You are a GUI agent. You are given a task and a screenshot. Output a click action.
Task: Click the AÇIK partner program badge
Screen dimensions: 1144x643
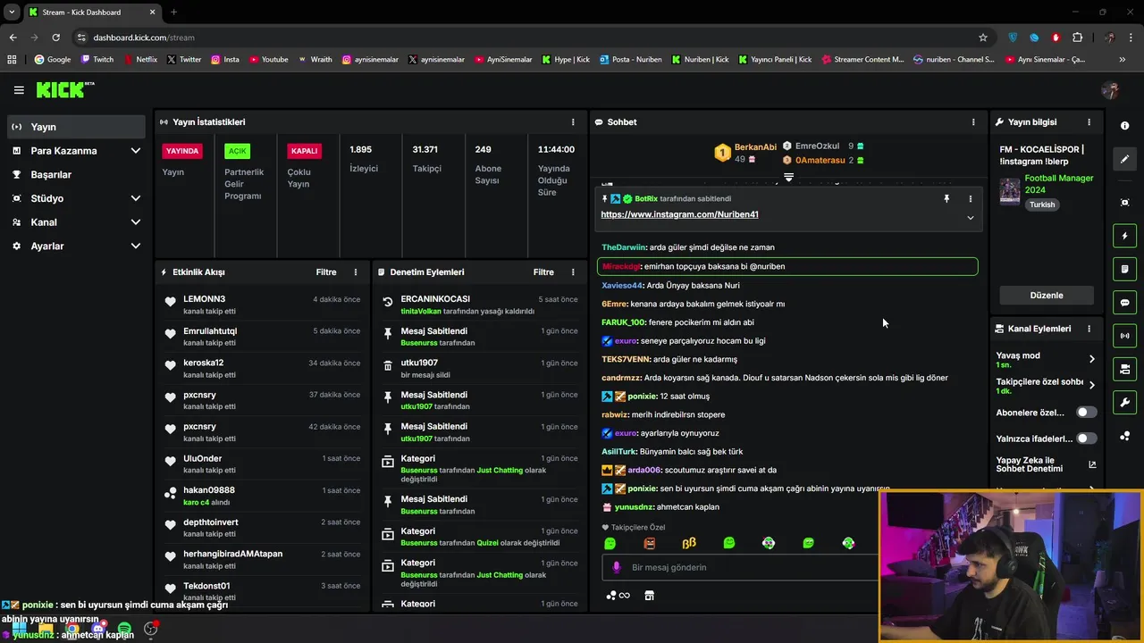[x=237, y=151]
